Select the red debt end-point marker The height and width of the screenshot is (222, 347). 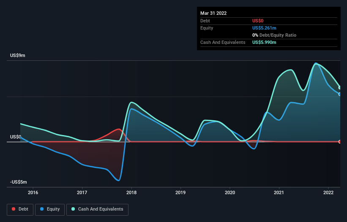pyautogui.click(x=340, y=142)
